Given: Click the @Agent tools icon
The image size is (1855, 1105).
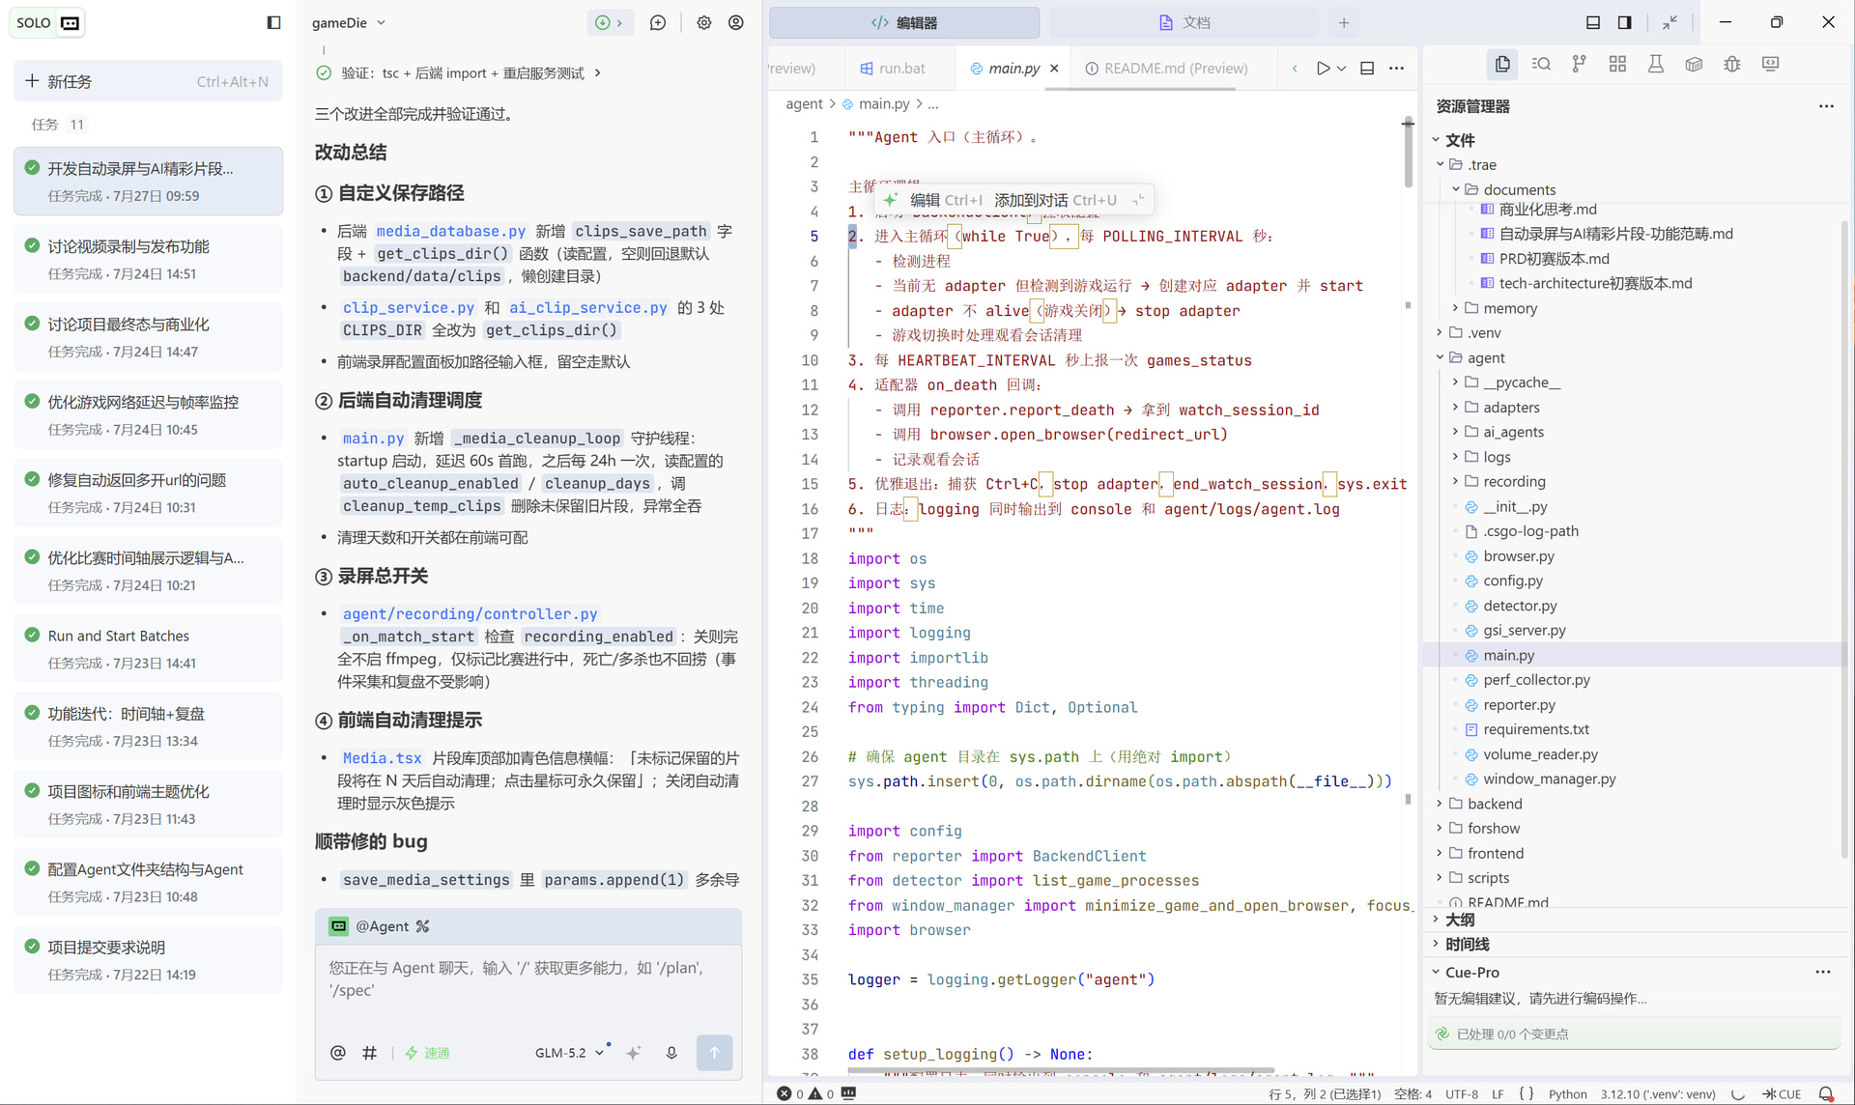Looking at the screenshot, I should (422, 926).
